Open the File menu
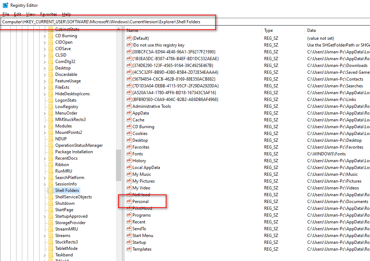 point(6,14)
